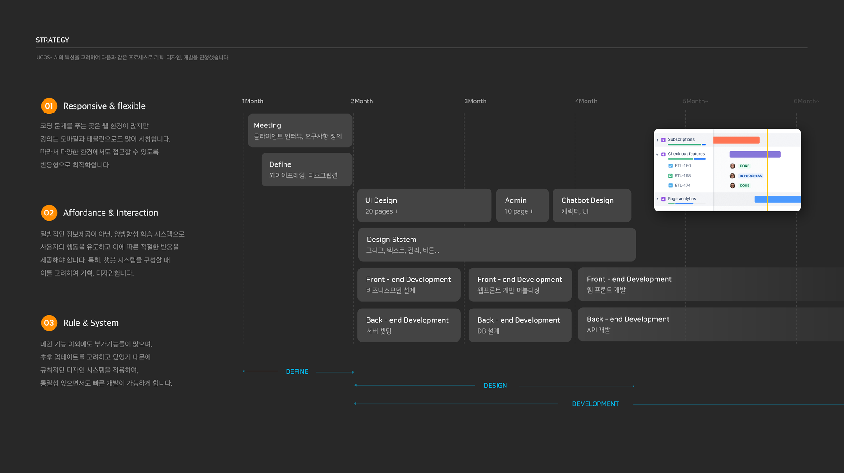Click the Affordance & Interaction heading
The height and width of the screenshot is (473, 844).
110,213
